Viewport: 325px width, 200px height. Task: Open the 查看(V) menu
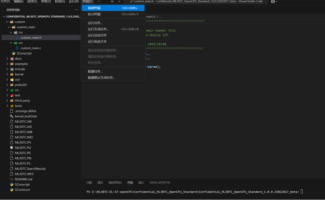point(46,2)
